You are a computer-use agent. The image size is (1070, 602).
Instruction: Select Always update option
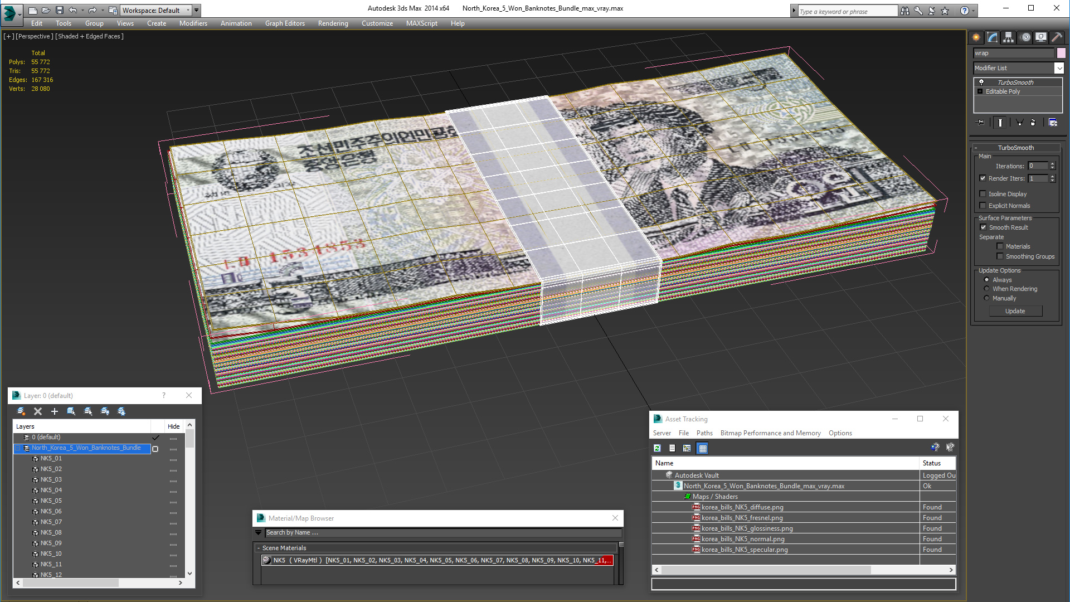[987, 280]
